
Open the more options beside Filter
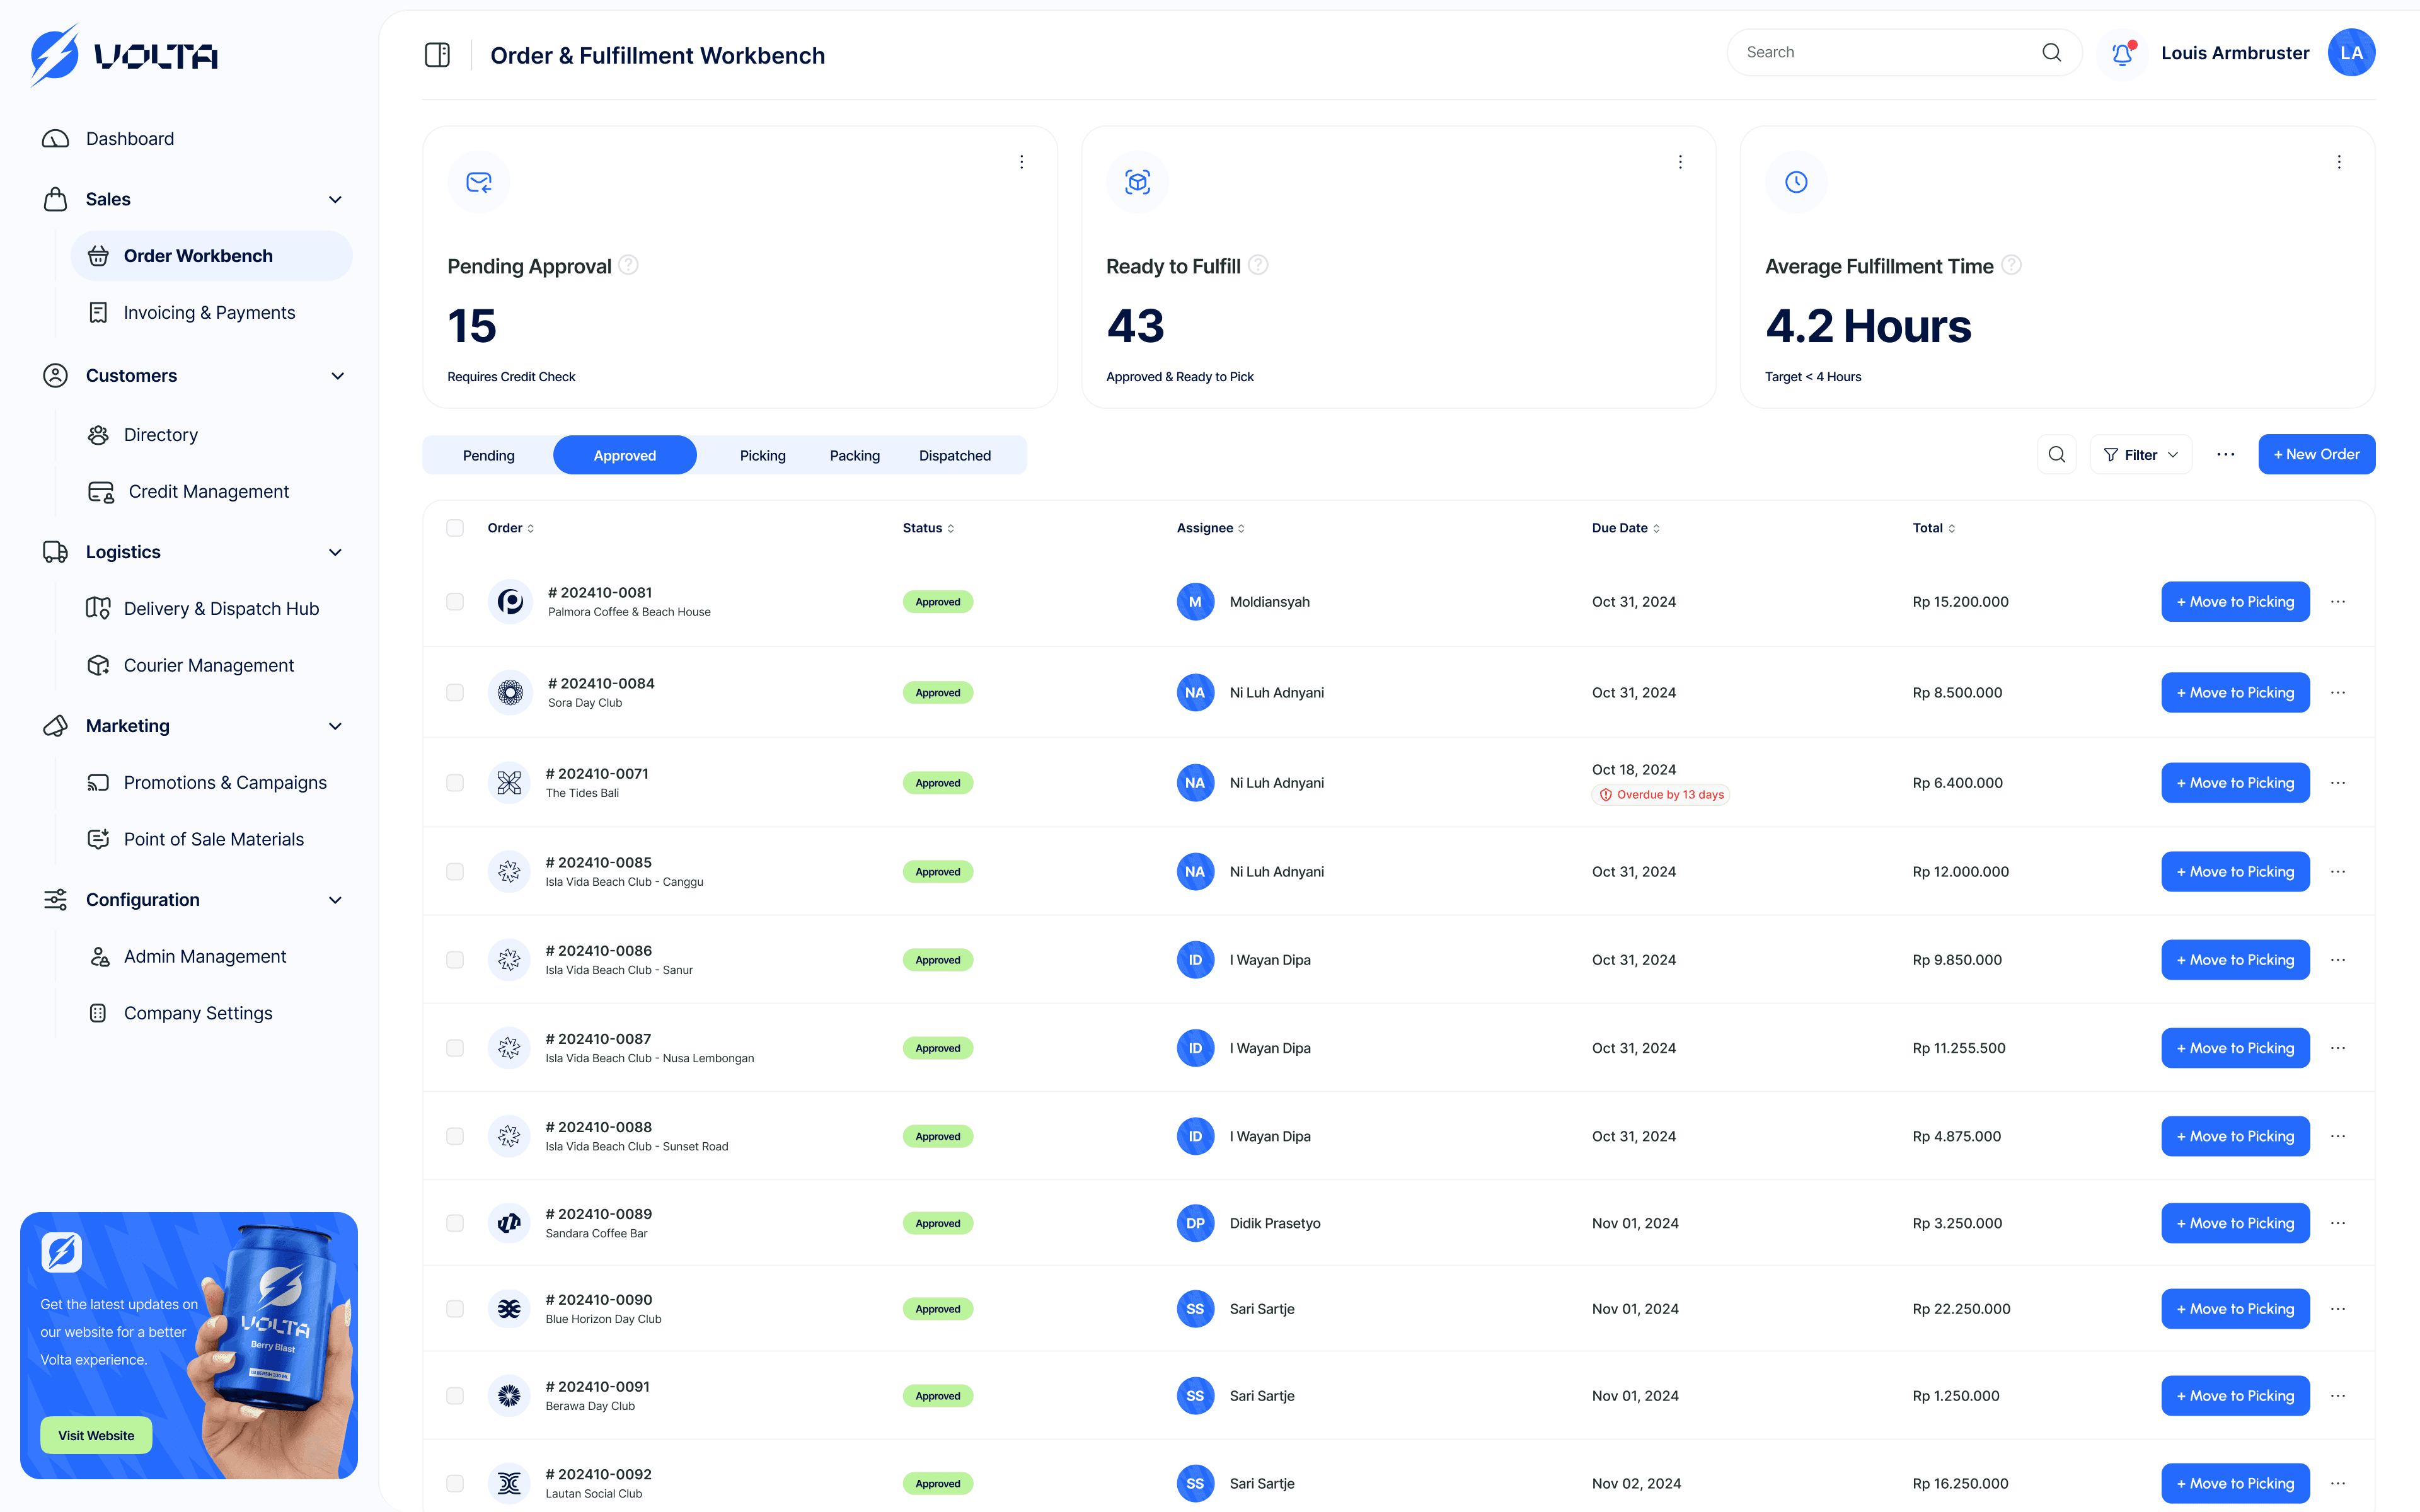coord(2225,454)
